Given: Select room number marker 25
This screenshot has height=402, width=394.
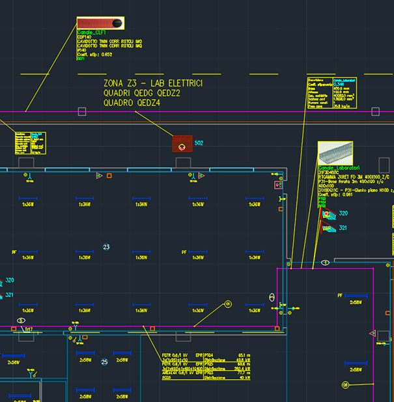Looking at the screenshot, I should point(104,362).
